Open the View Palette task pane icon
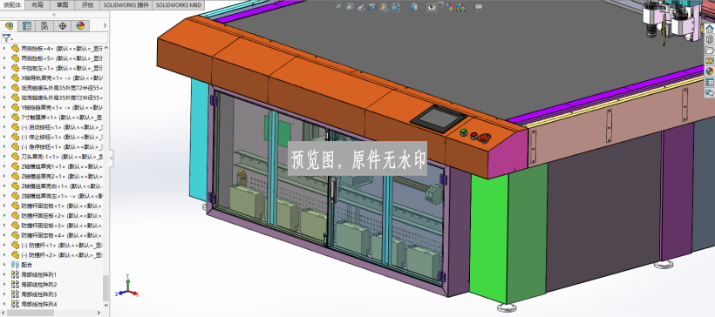Screen dimensions: 715x317 [710, 61]
